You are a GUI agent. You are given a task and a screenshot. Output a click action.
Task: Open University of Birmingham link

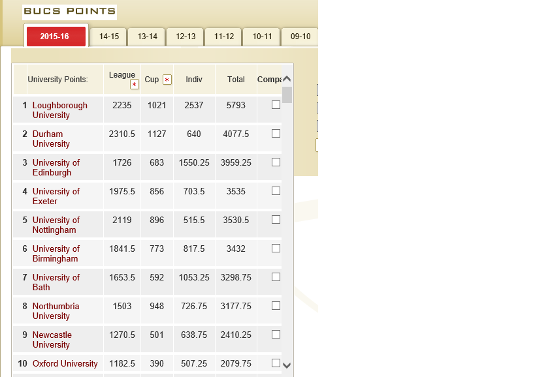tap(56, 254)
